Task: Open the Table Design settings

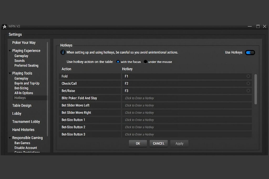Action: 22,106
